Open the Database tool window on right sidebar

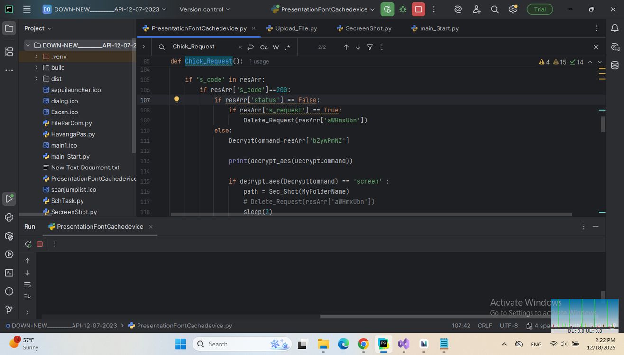tap(615, 65)
